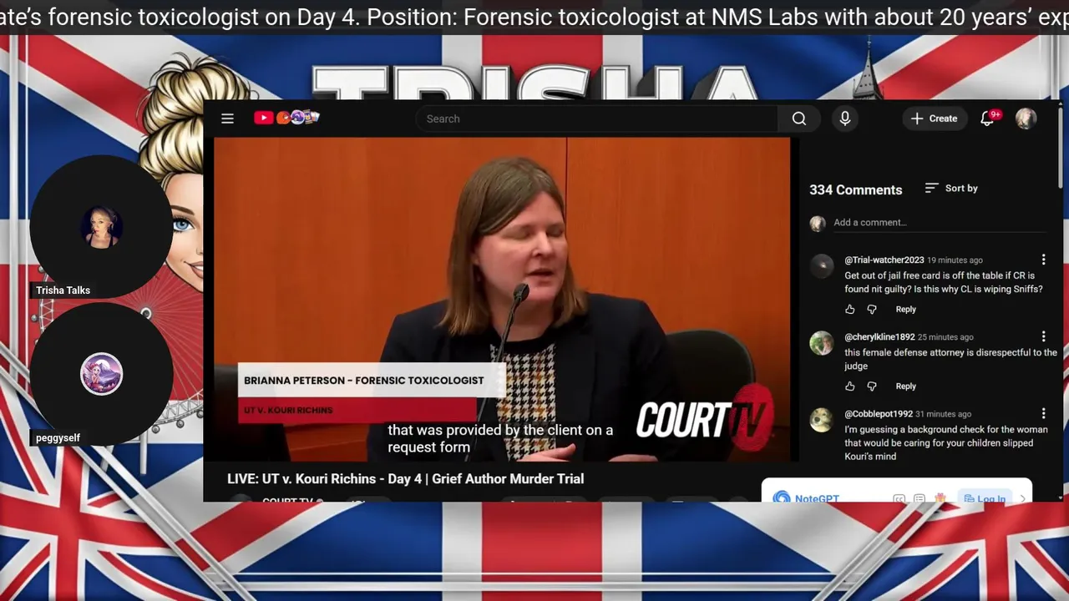This screenshot has width=1069, height=601.
Task: Click Cobblepot1992 profile avatar
Action: [822, 419]
